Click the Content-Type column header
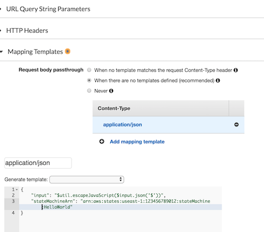The image size is (264, 232). click(x=114, y=108)
